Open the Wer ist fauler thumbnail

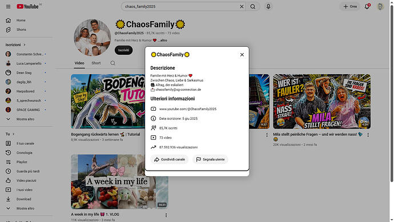[x=321, y=102]
